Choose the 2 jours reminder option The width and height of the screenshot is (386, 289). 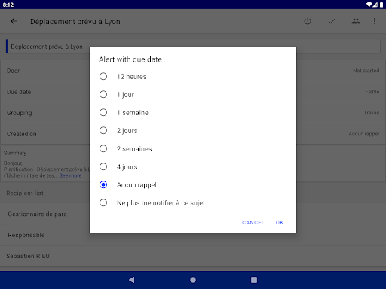193,130
